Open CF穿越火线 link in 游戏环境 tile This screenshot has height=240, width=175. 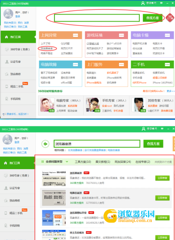(x=93, y=44)
